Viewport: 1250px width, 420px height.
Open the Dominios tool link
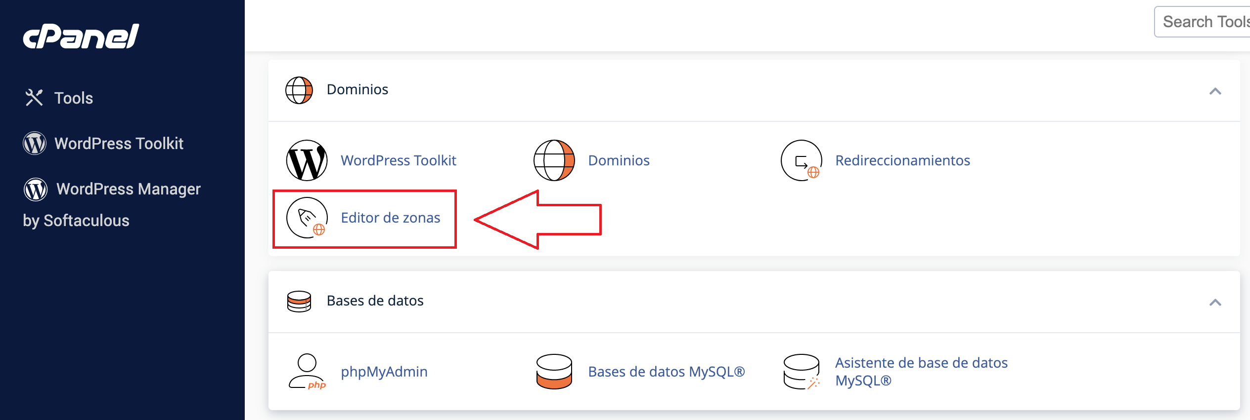(619, 160)
